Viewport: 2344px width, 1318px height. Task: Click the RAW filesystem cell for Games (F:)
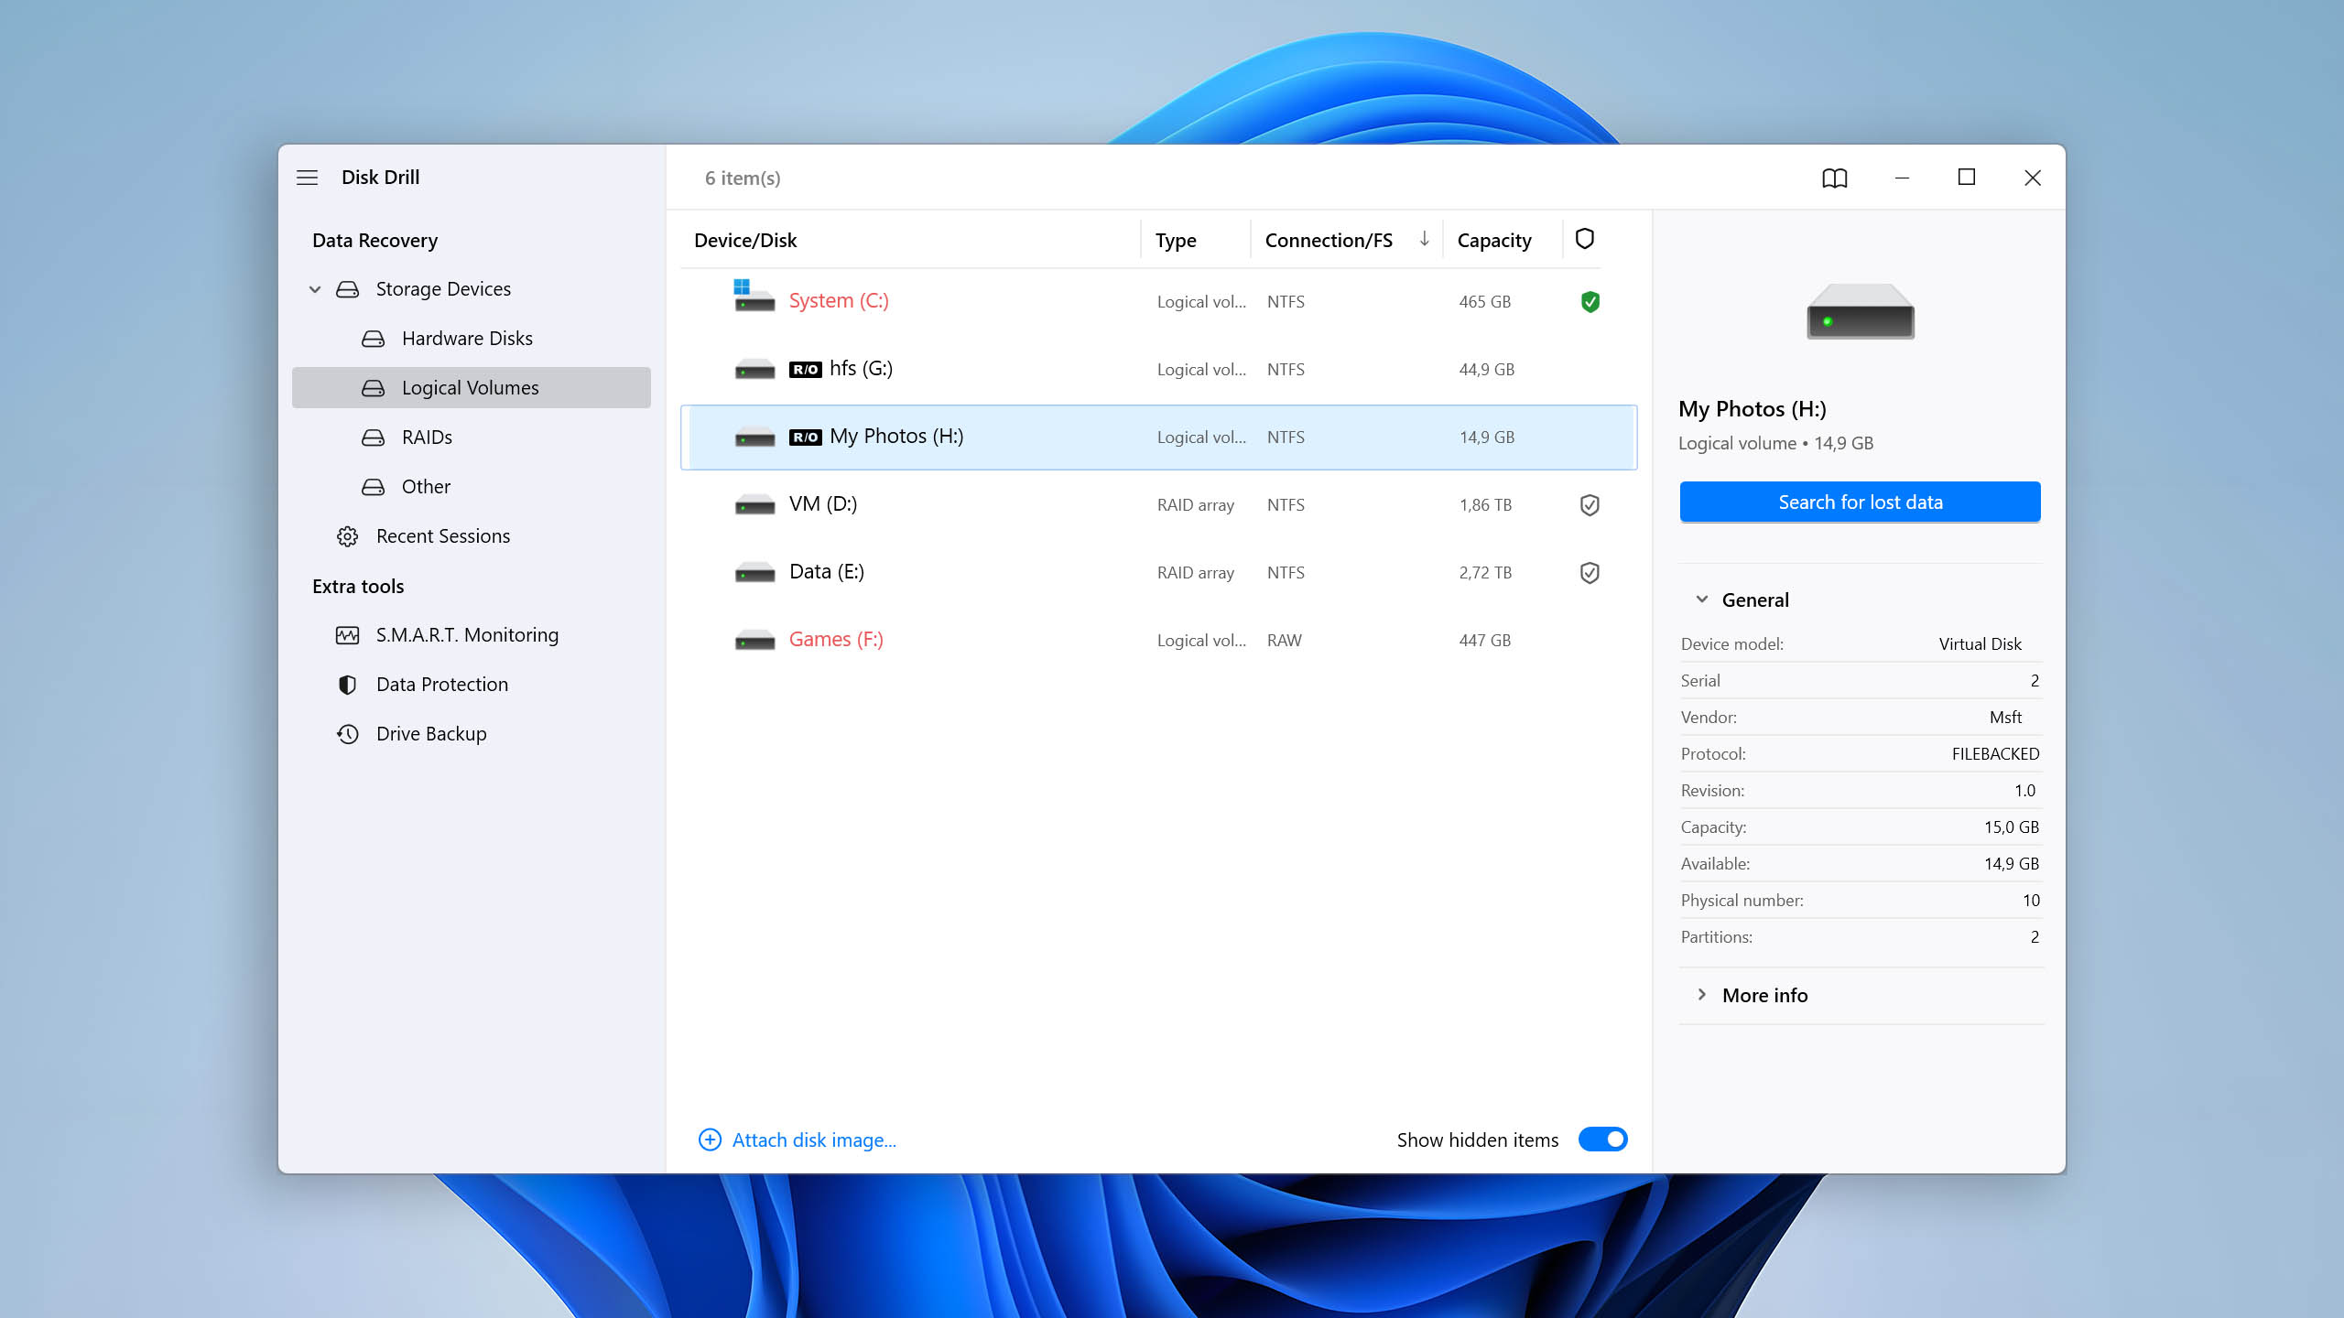click(1284, 641)
